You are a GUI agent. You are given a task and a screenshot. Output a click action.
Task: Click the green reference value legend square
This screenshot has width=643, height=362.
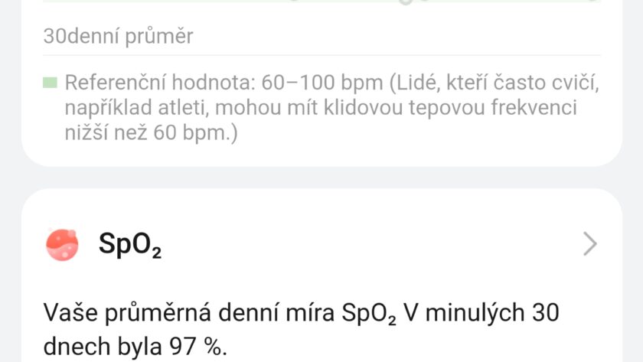tap(51, 83)
